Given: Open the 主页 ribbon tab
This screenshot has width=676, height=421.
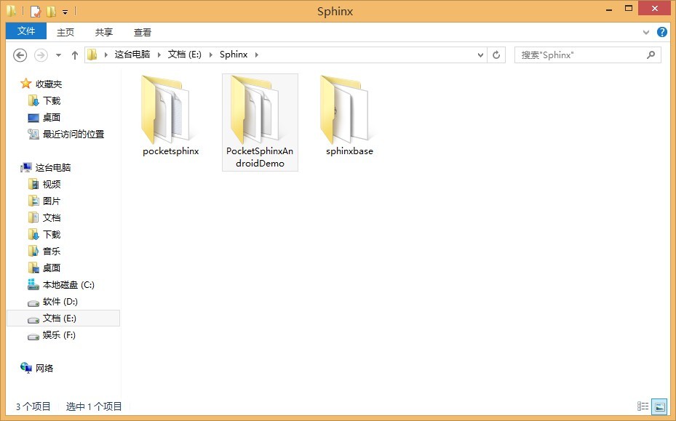Looking at the screenshot, I should pos(65,32).
